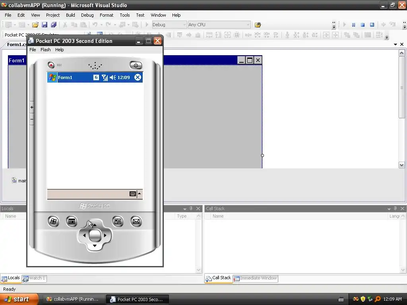Expand the layout toolbar overflow options
The height and width of the screenshot is (305, 407).
coord(387,37)
